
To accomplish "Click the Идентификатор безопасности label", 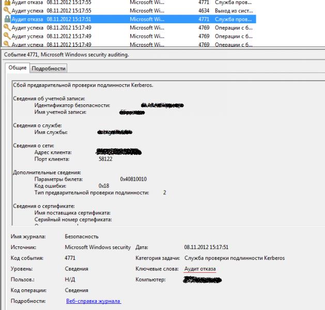I will pyautogui.click(x=72, y=105).
